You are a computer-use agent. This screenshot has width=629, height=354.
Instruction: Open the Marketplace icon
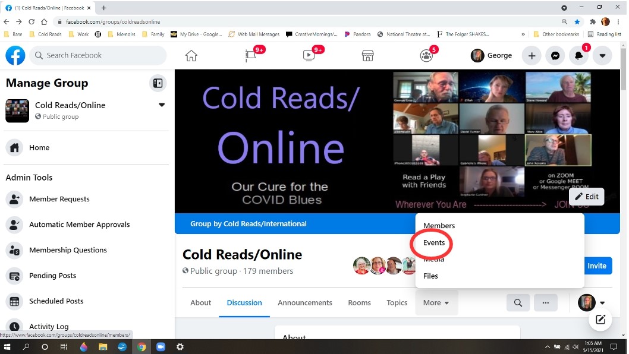367,56
